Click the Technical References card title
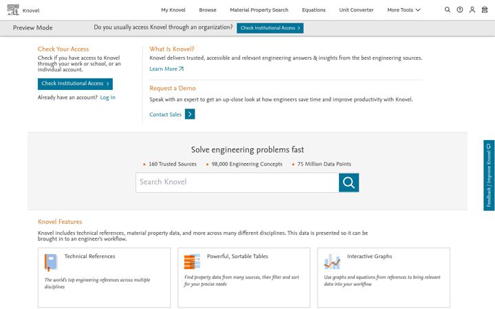This screenshot has width=495, height=309. pyautogui.click(x=89, y=256)
